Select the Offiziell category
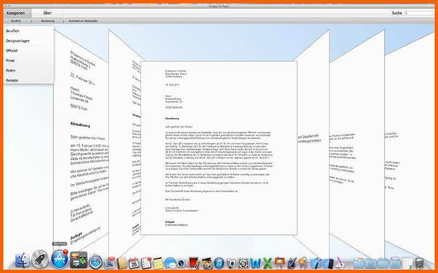 click(12, 51)
